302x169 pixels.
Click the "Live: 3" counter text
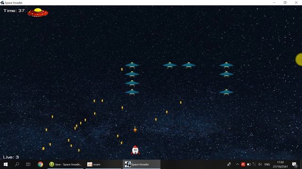tap(11, 157)
